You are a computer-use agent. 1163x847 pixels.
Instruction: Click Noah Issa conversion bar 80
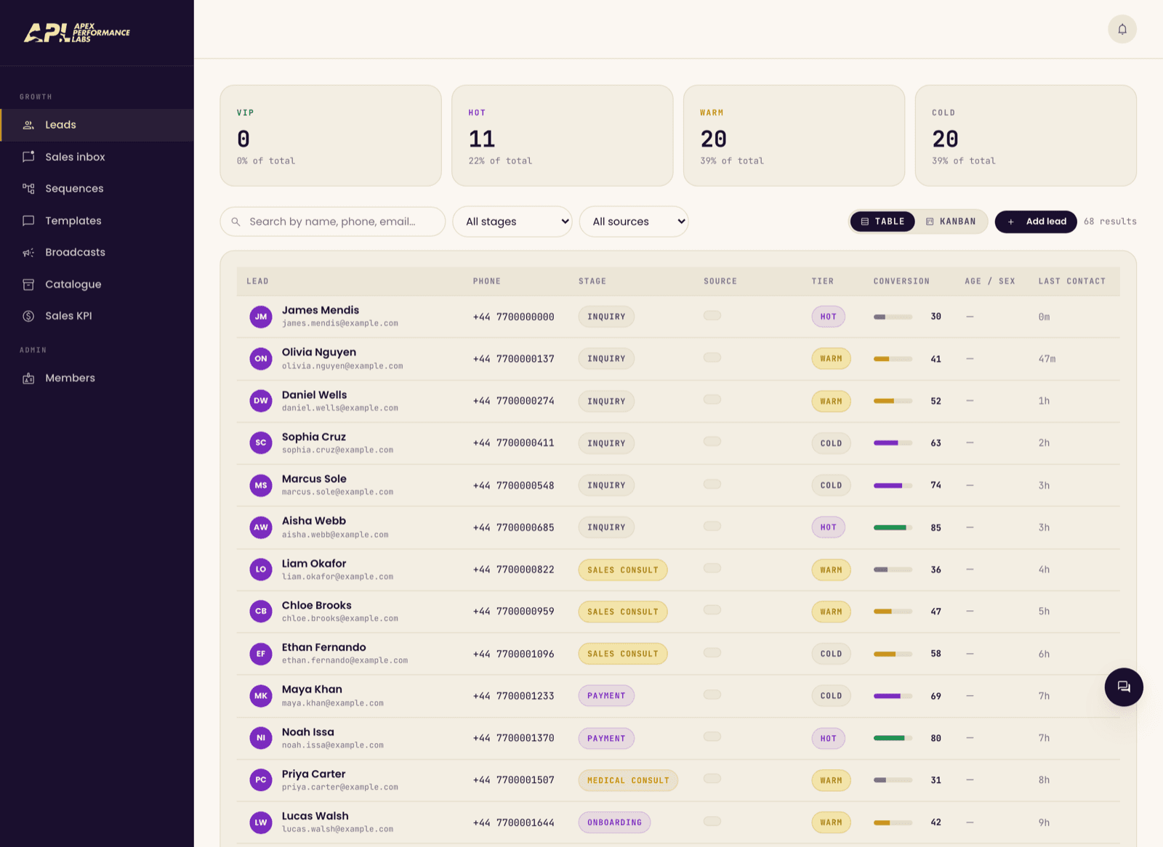(893, 739)
